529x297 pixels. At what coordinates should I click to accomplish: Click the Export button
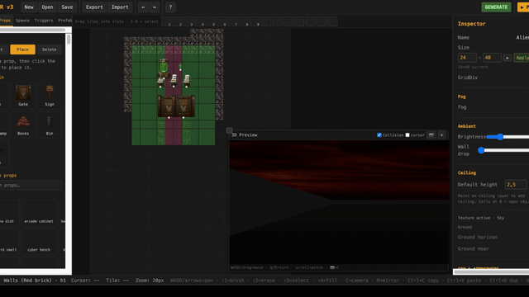click(x=94, y=7)
